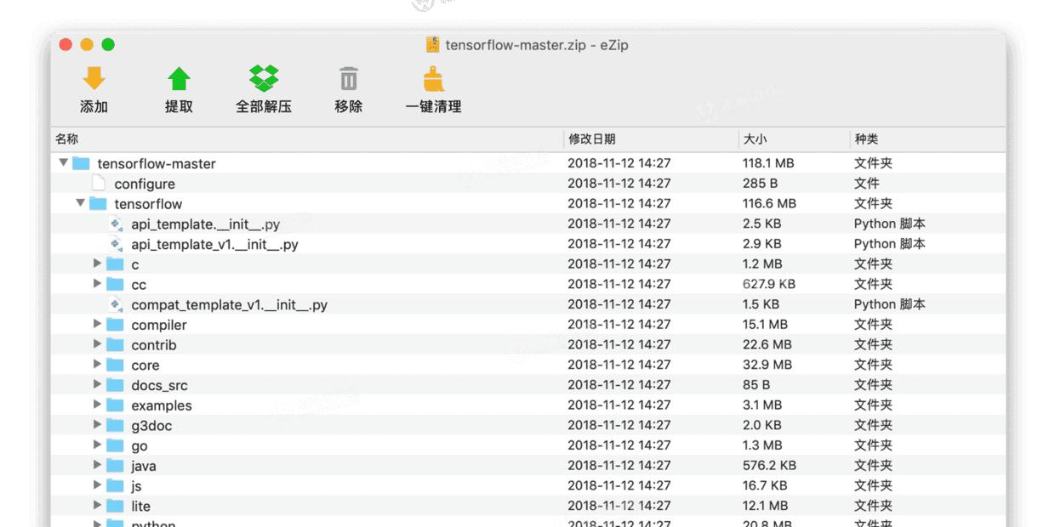Select the tensorflow-master folder icon
Screen dimensions: 1055x527
81,163
